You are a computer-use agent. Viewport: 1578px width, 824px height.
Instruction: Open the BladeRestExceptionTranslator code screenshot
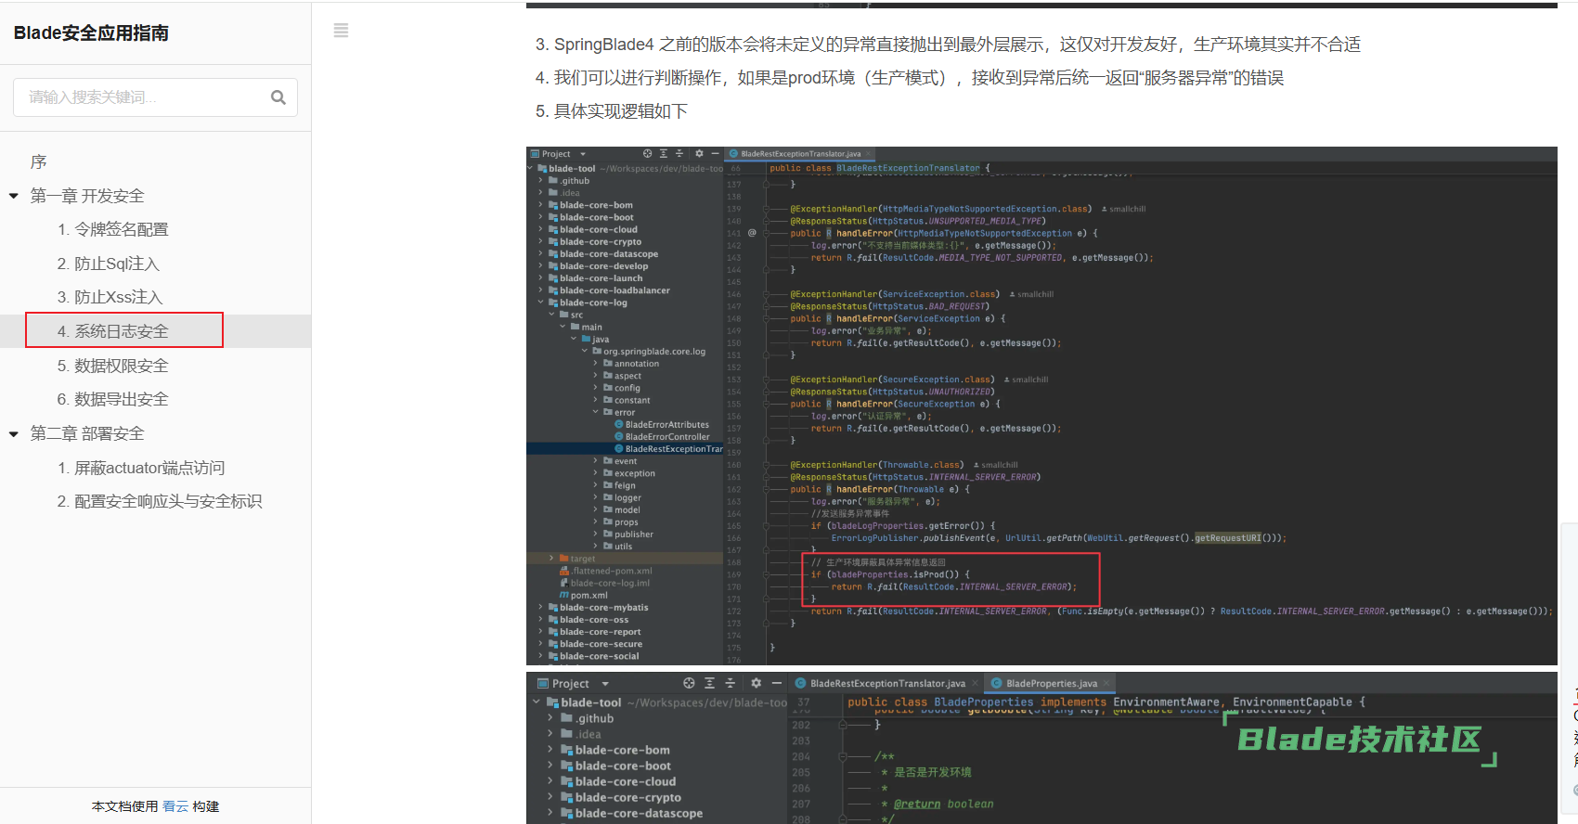pos(1041,406)
